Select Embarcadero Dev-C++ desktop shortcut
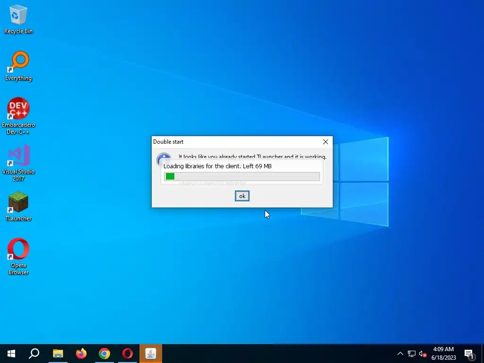The width and height of the screenshot is (484, 363). pos(18,116)
